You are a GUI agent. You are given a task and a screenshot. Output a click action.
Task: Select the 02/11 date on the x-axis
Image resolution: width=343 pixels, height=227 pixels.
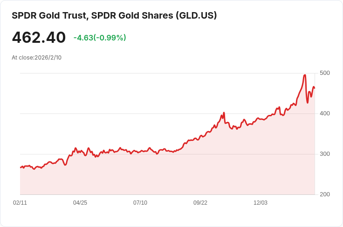coord(20,203)
